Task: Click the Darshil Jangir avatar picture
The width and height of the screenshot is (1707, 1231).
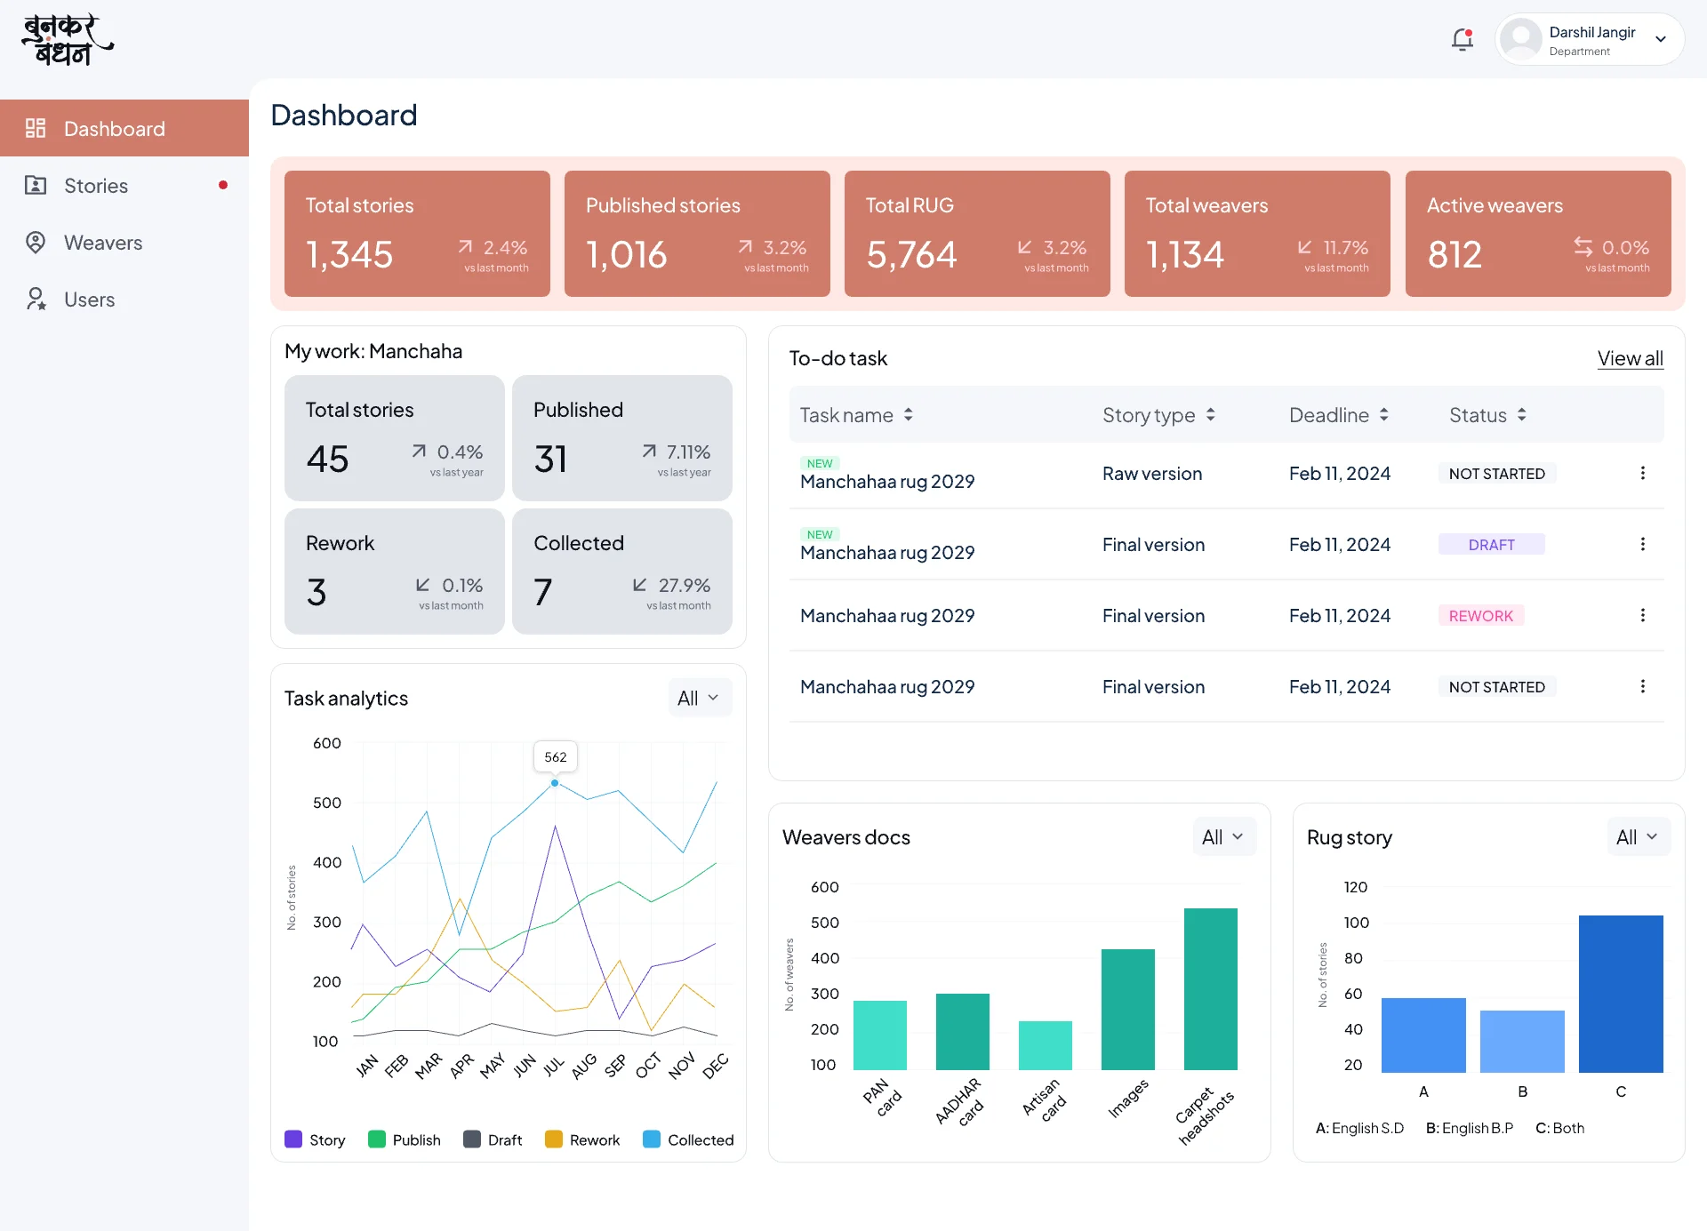Action: [x=1520, y=39]
